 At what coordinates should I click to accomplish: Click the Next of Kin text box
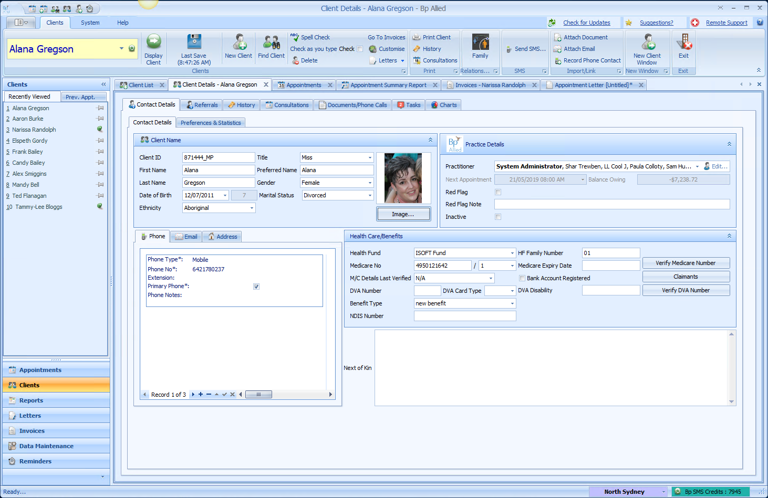tap(551, 368)
